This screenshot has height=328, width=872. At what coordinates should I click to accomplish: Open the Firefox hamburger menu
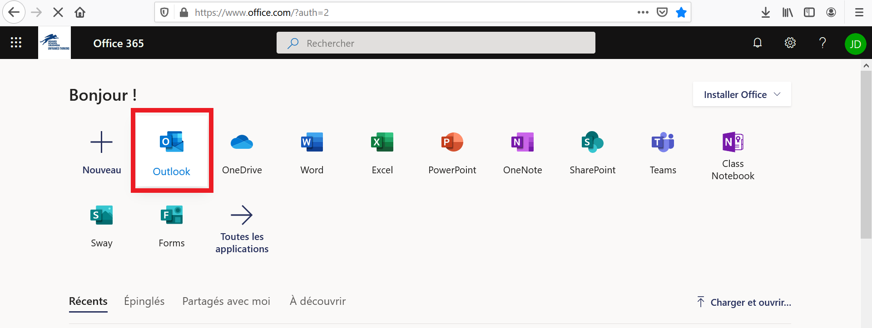coord(859,12)
